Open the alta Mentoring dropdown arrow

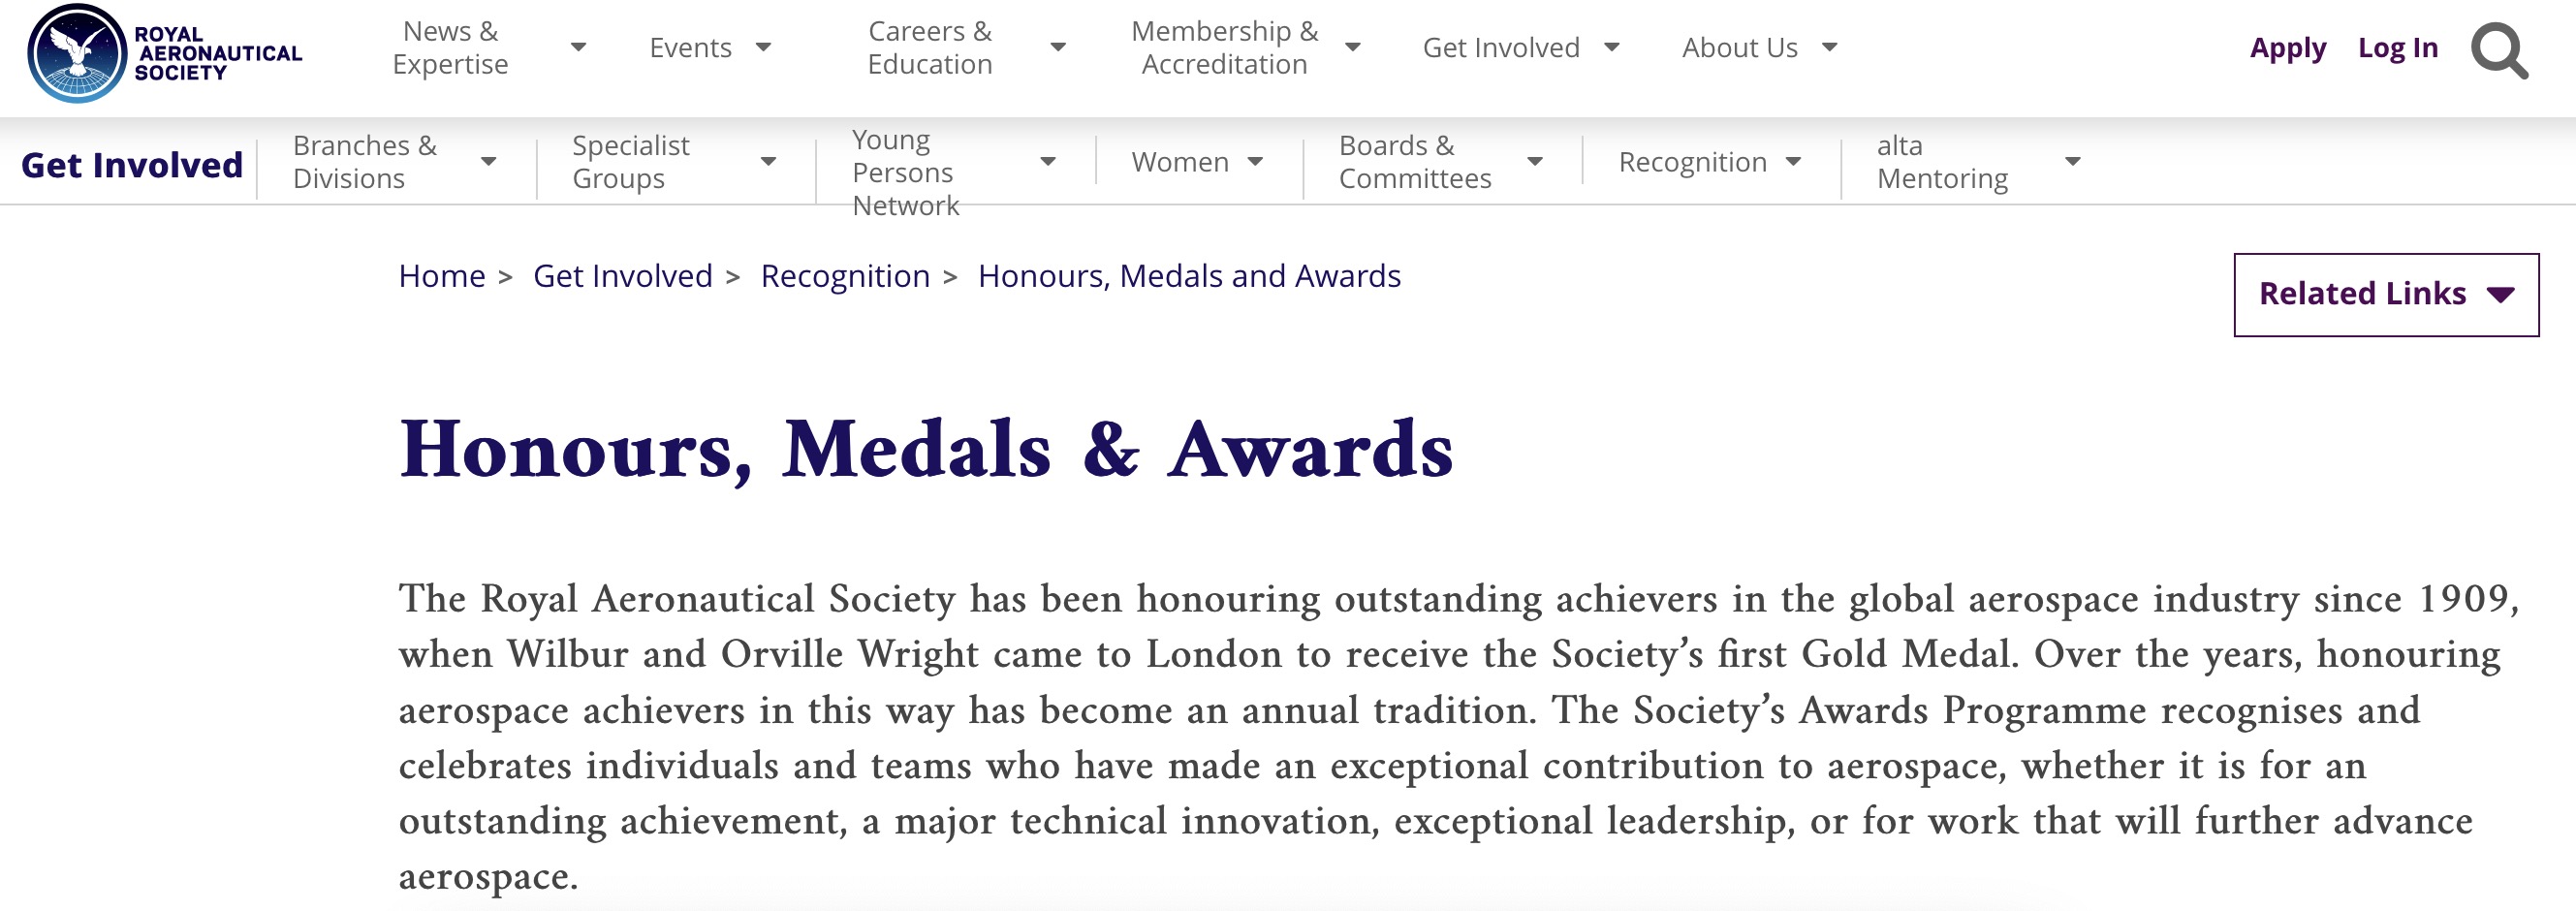click(2072, 161)
